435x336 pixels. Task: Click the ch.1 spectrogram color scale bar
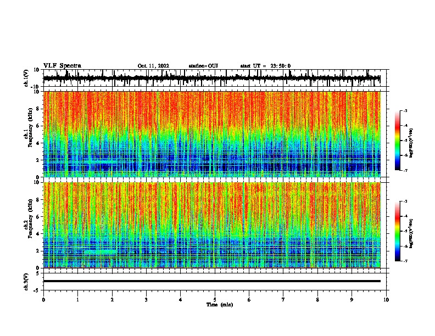[397, 141]
